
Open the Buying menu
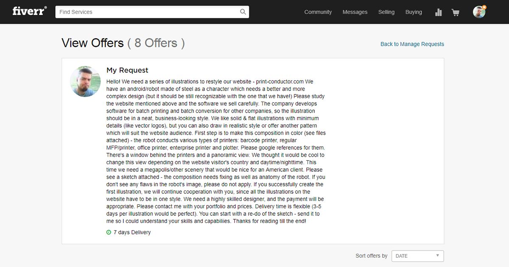(x=413, y=12)
